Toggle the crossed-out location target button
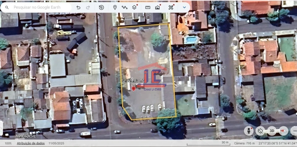 [x=260, y=131]
